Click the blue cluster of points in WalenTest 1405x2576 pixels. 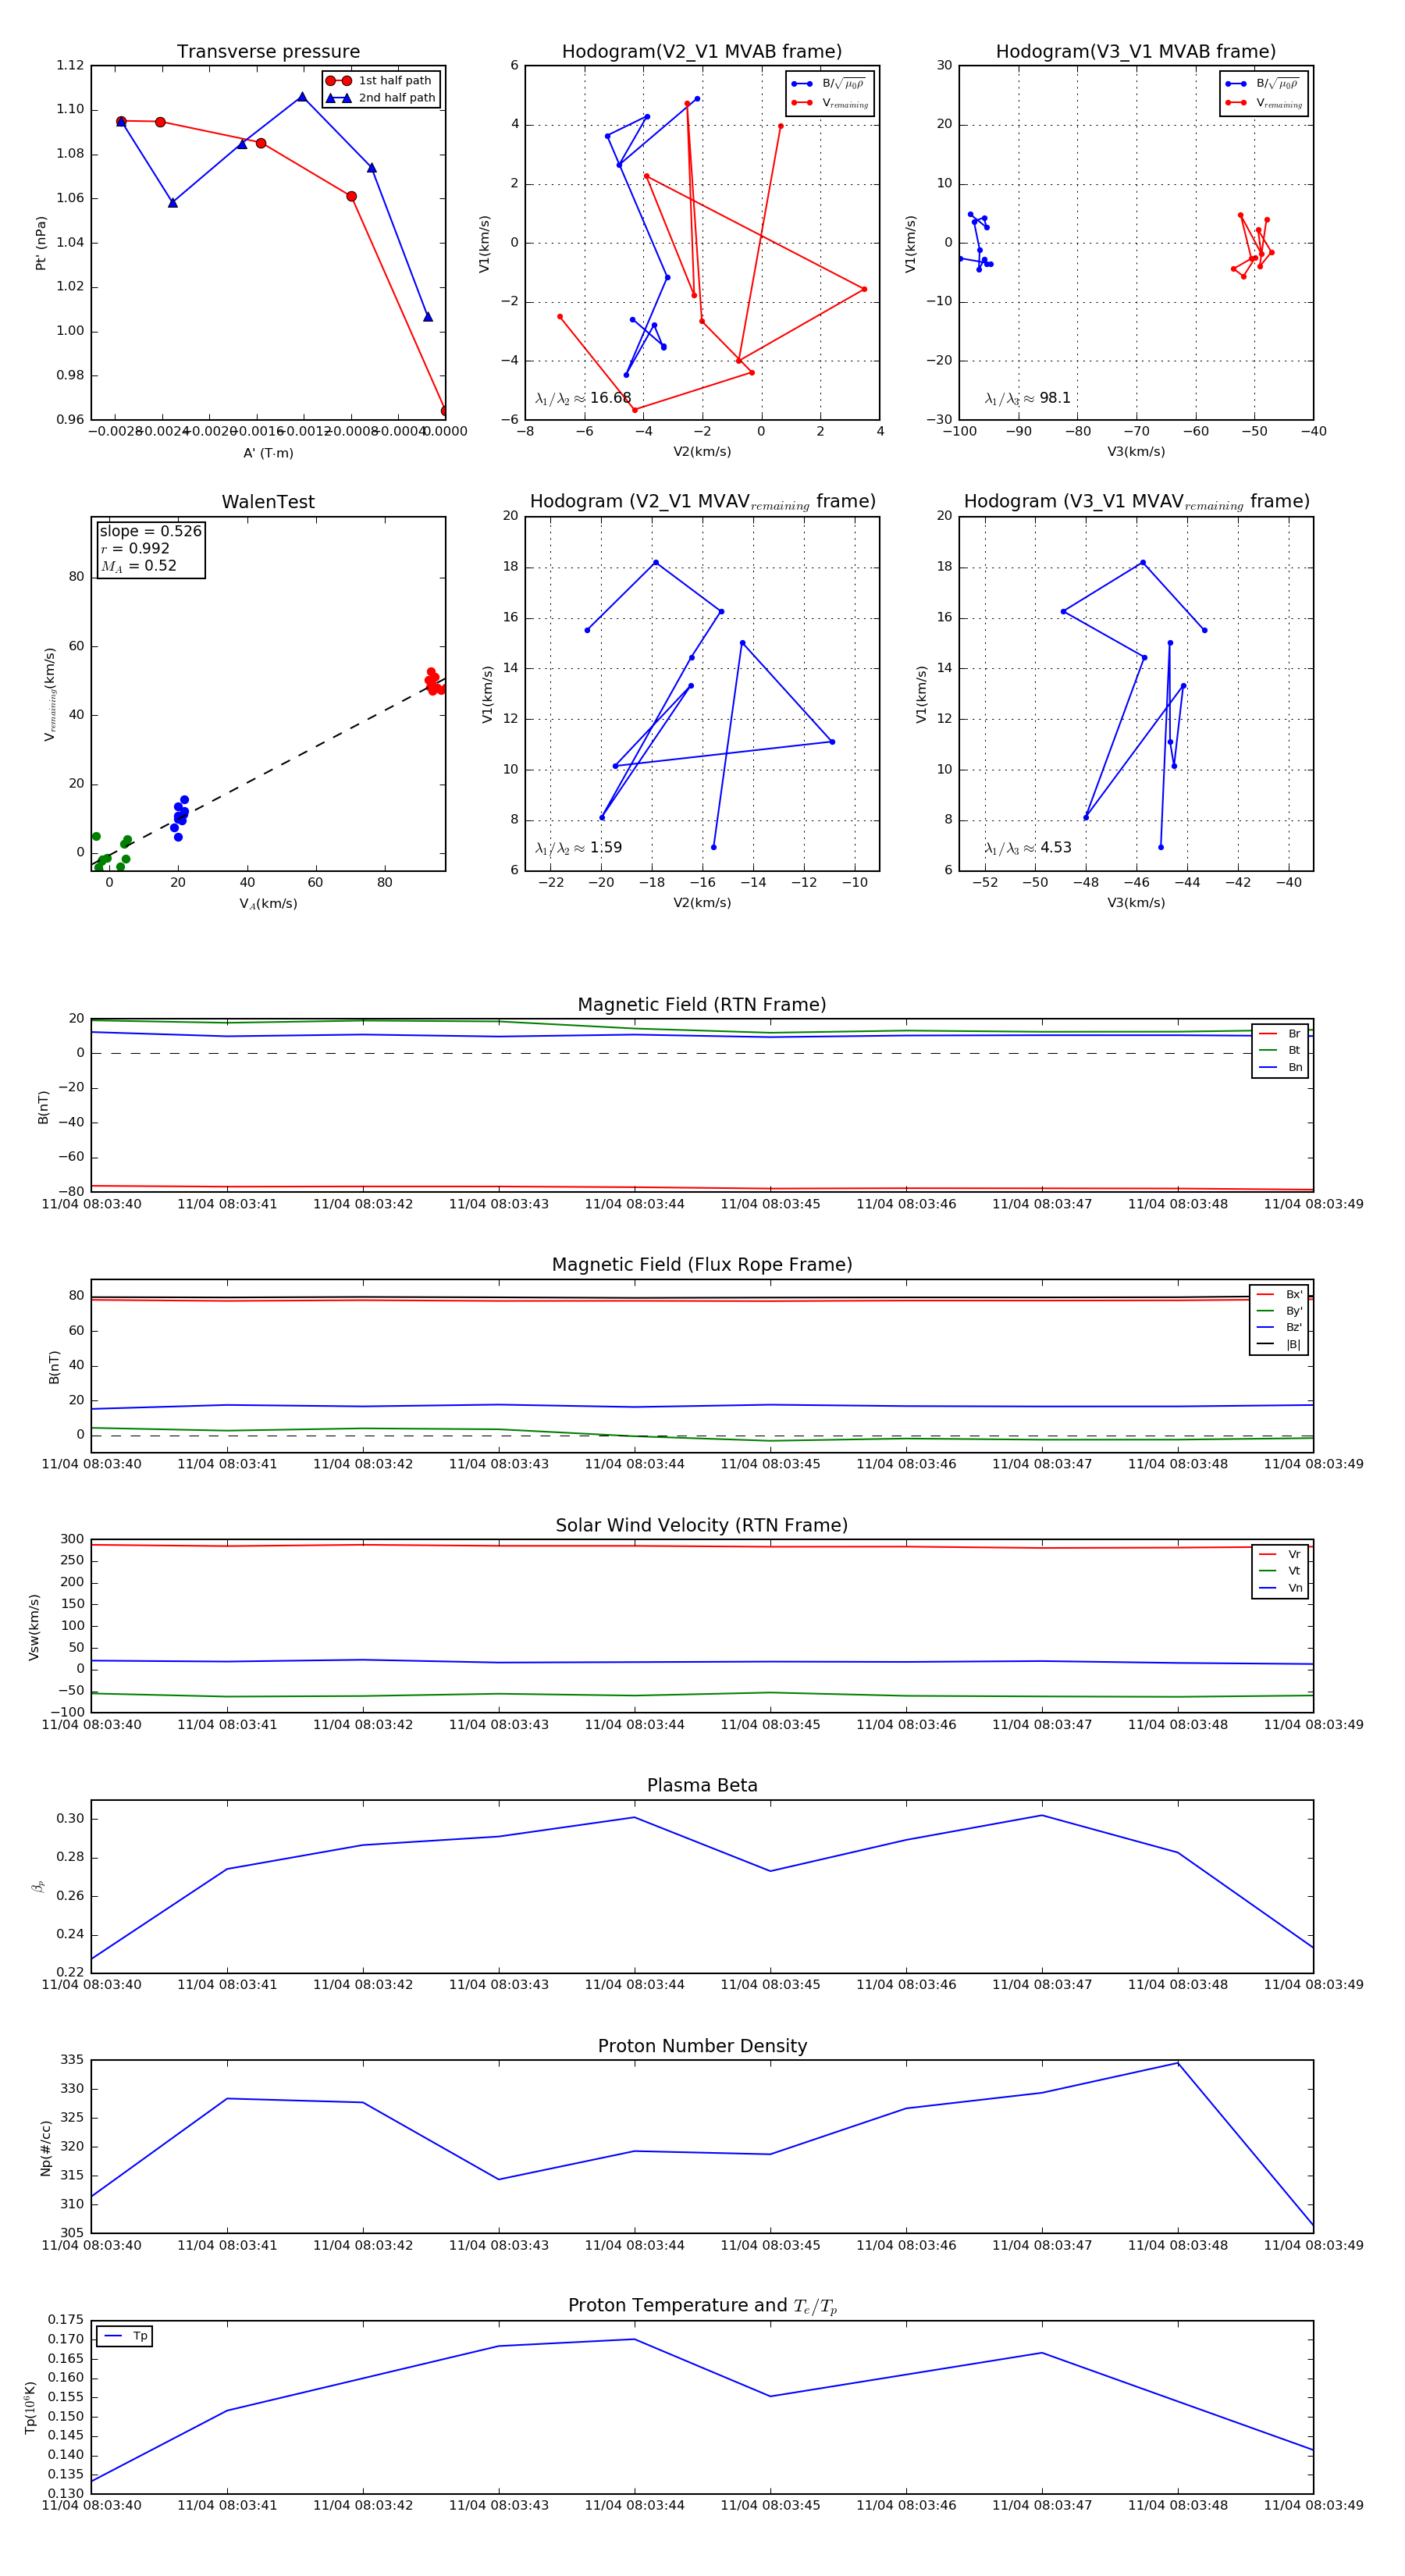(x=179, y=818)
